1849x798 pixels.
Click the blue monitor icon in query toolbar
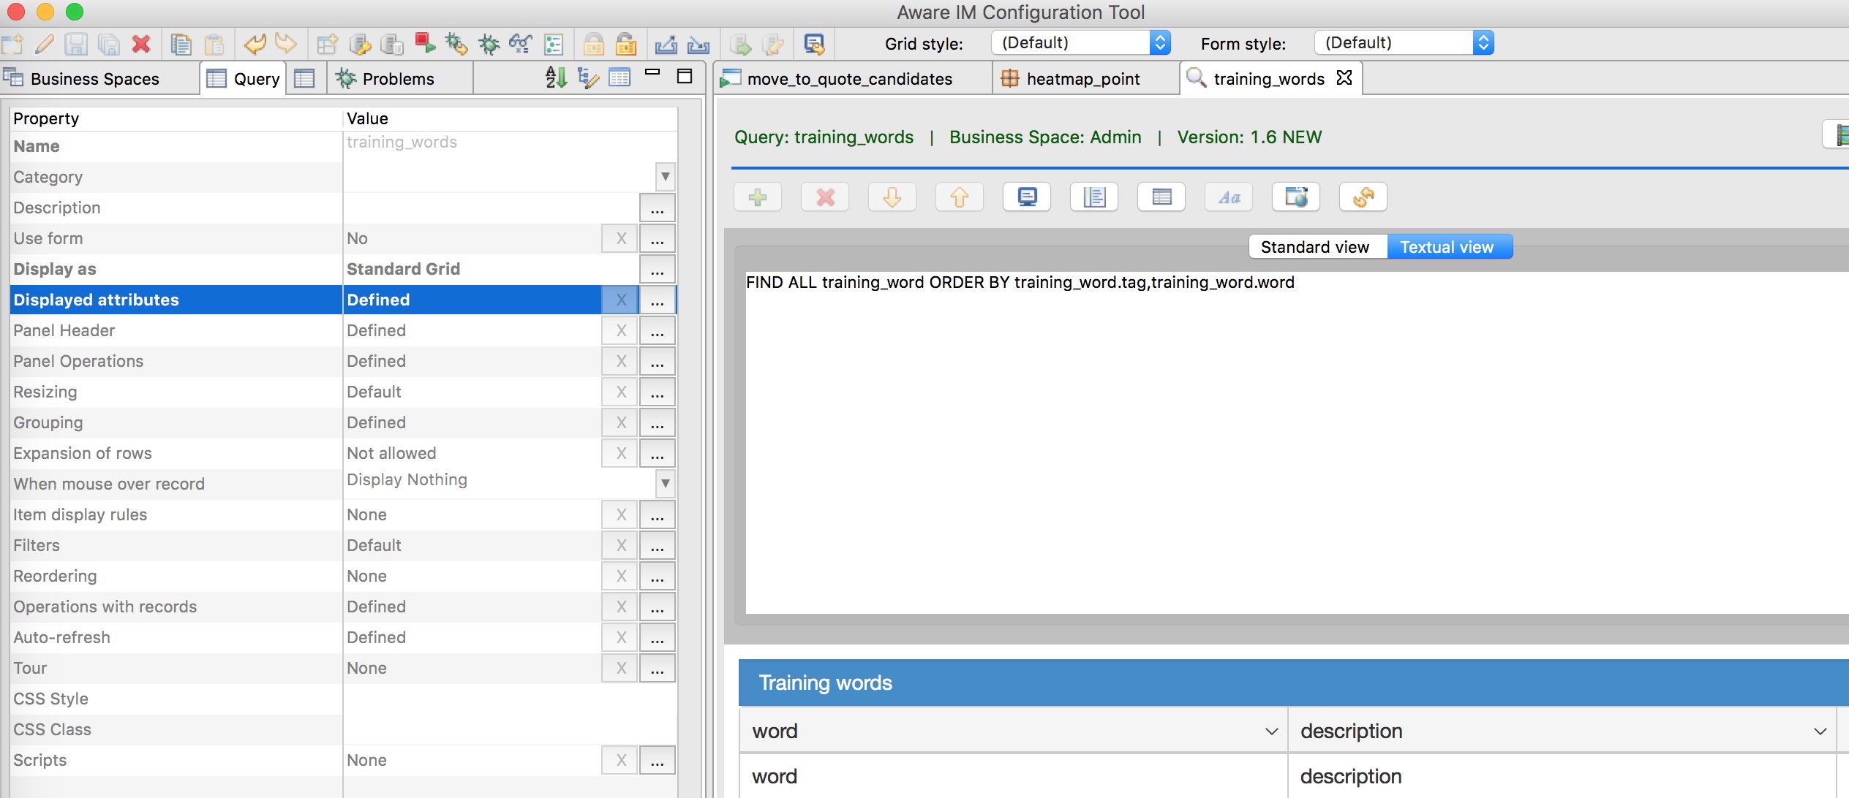(1027, 197)
